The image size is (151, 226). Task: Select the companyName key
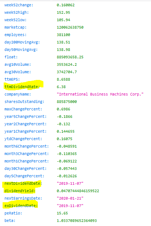point(18,94)
